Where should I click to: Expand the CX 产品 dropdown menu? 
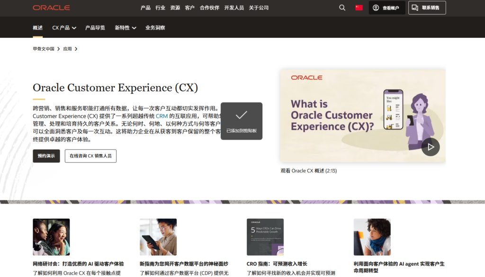click(x=64, y=27)
